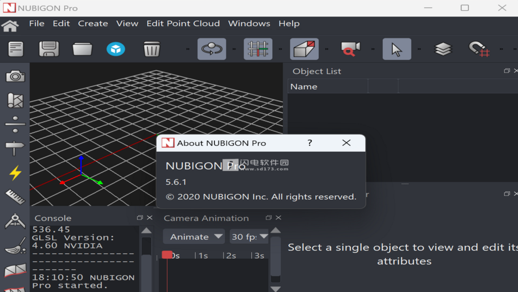518x292 pixels.
Task: Open the File menu
Action: 37,23
